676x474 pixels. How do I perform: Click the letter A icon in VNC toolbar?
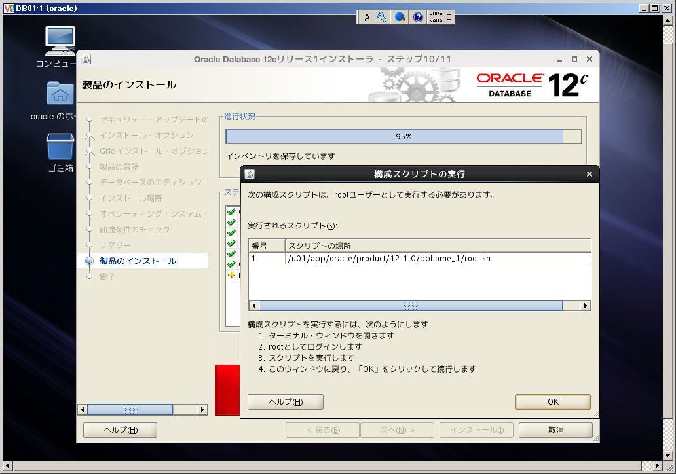(x=367, y=17)
